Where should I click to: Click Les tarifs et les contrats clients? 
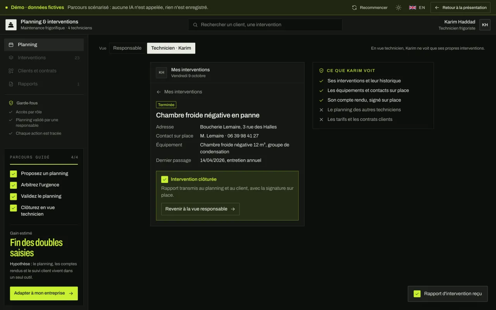(360, 119)
